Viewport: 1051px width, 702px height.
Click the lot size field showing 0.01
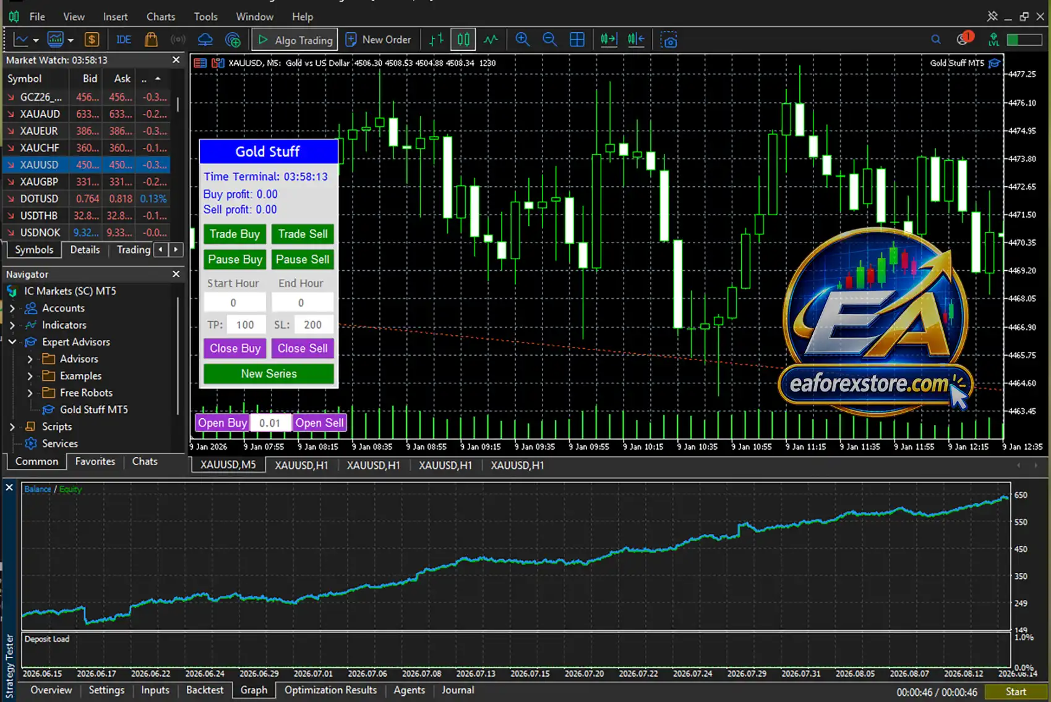pos(270,423)
